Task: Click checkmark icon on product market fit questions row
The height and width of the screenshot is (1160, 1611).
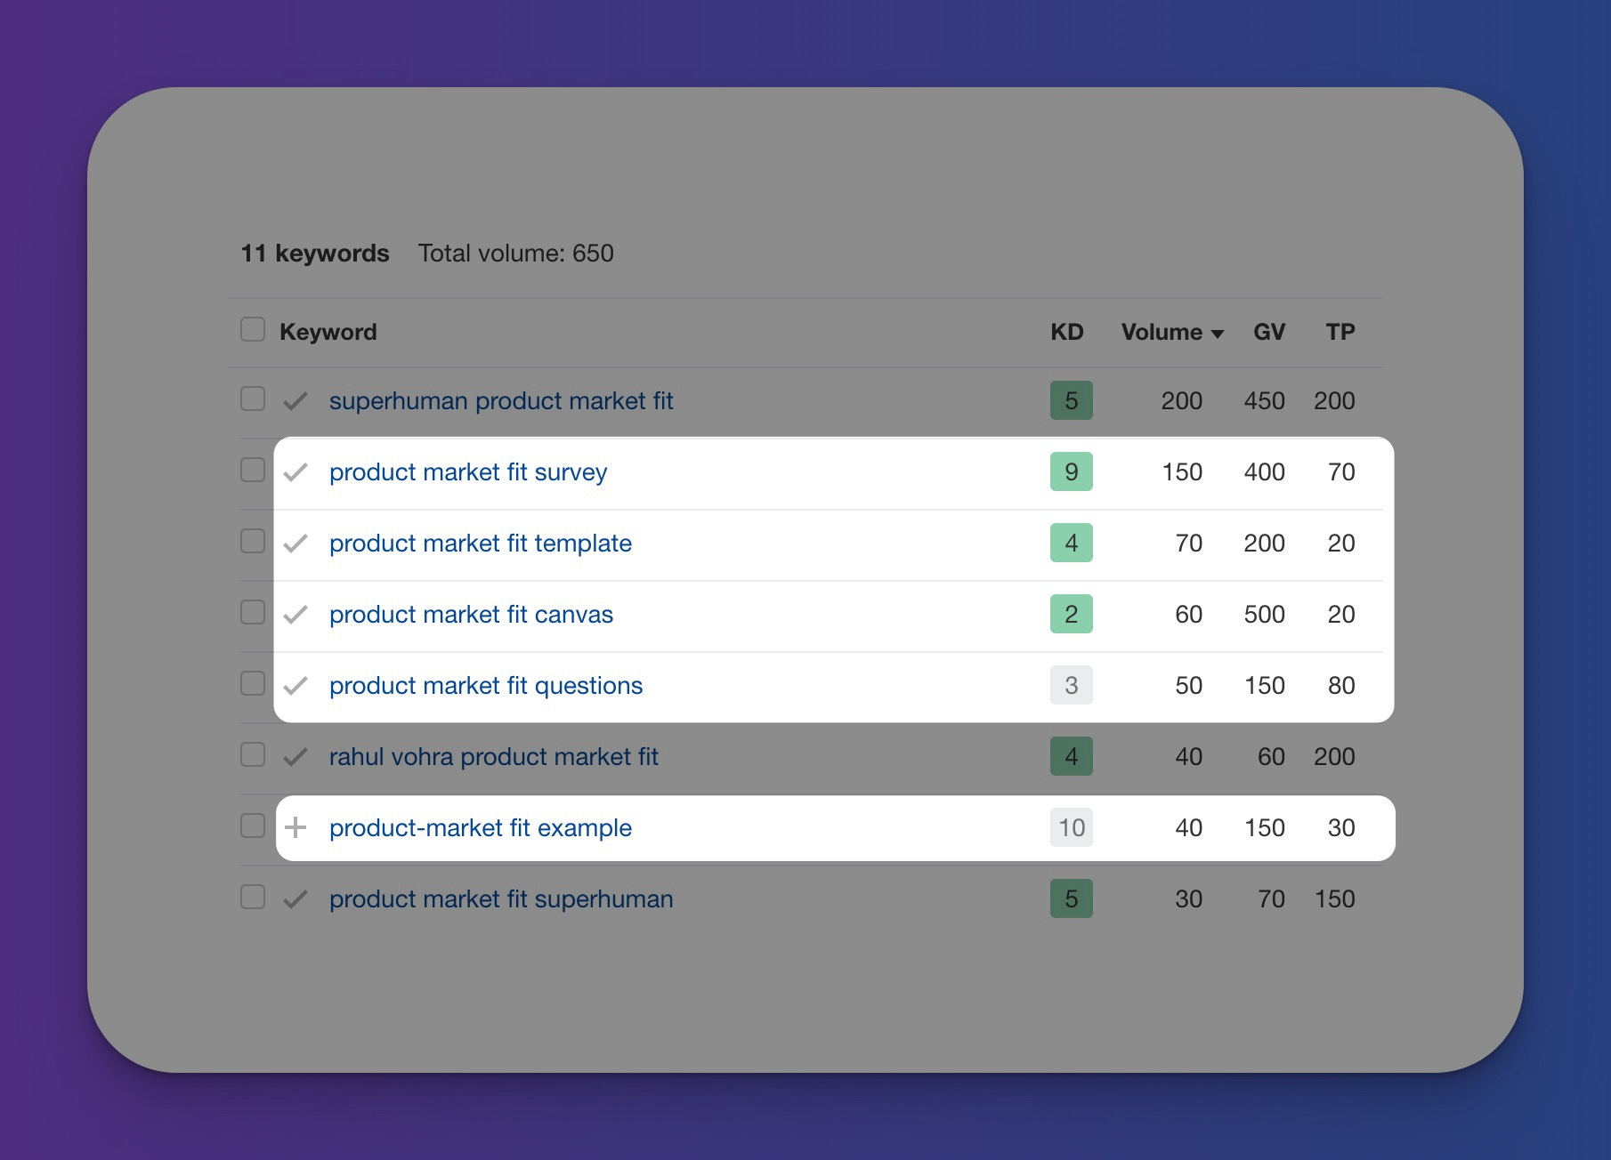Action: [295, 686]
